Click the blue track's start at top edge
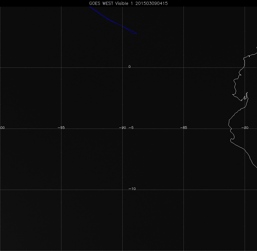The image size is (257, 251). (90, 7)
